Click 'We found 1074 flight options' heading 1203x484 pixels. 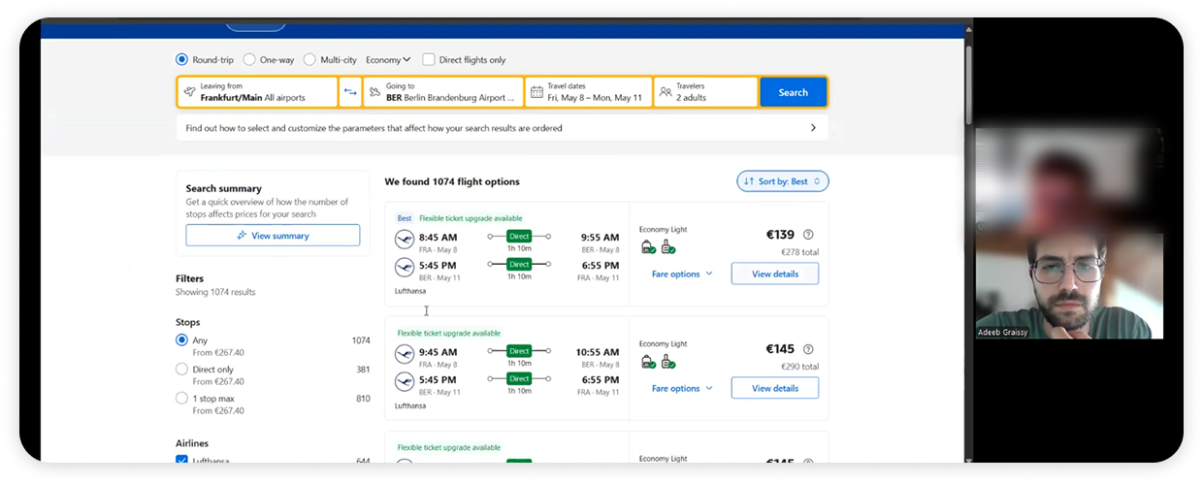(x=452, y=181)
